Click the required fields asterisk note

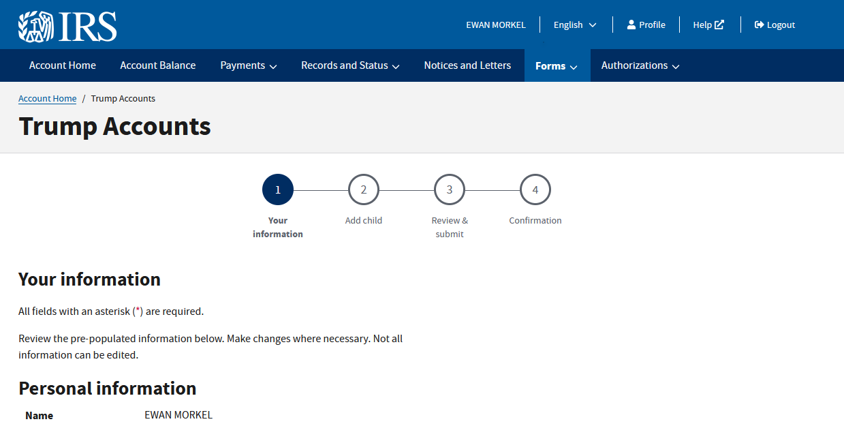(x=111, y=311)
